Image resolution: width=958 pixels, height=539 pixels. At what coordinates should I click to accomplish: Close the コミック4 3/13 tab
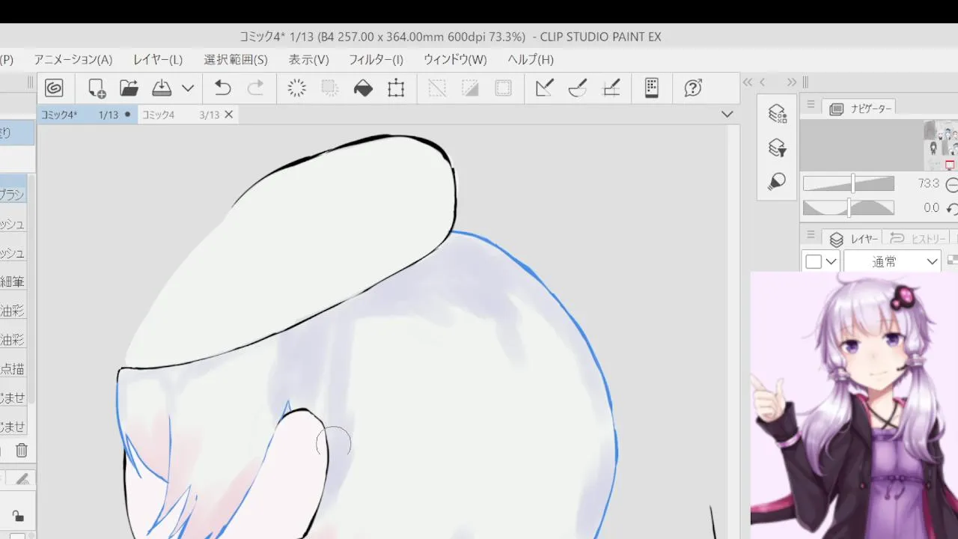tap(229, 115)
